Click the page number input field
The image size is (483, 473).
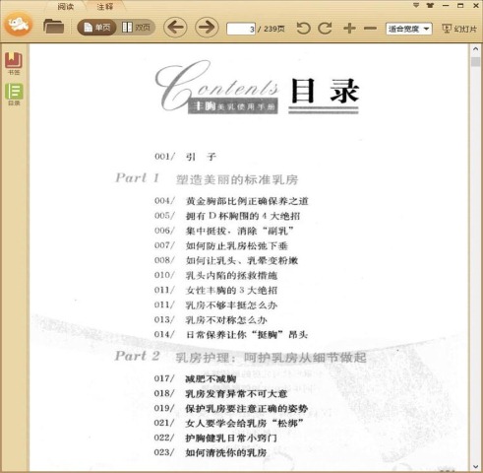pyautogui.click(x=241, y=29)
